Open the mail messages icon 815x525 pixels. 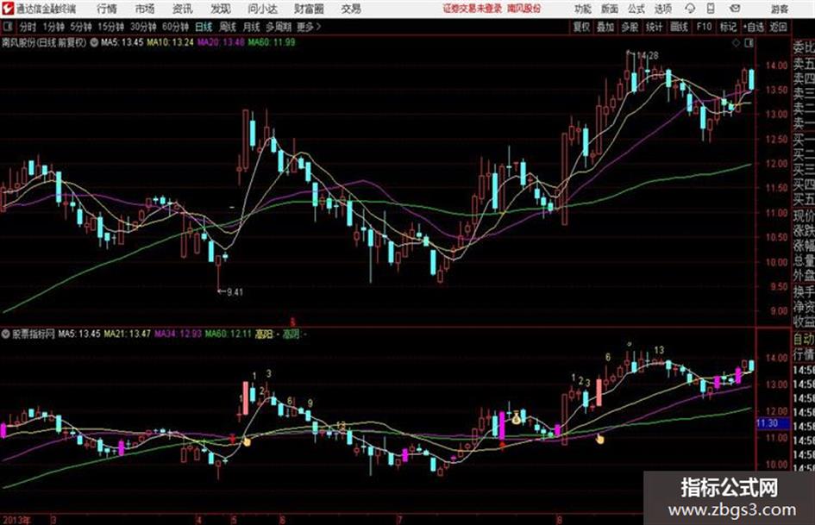click(735, 9)
